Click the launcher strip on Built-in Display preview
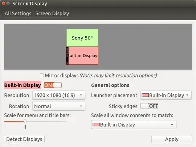The image size is (196, 147). point(68,56)
